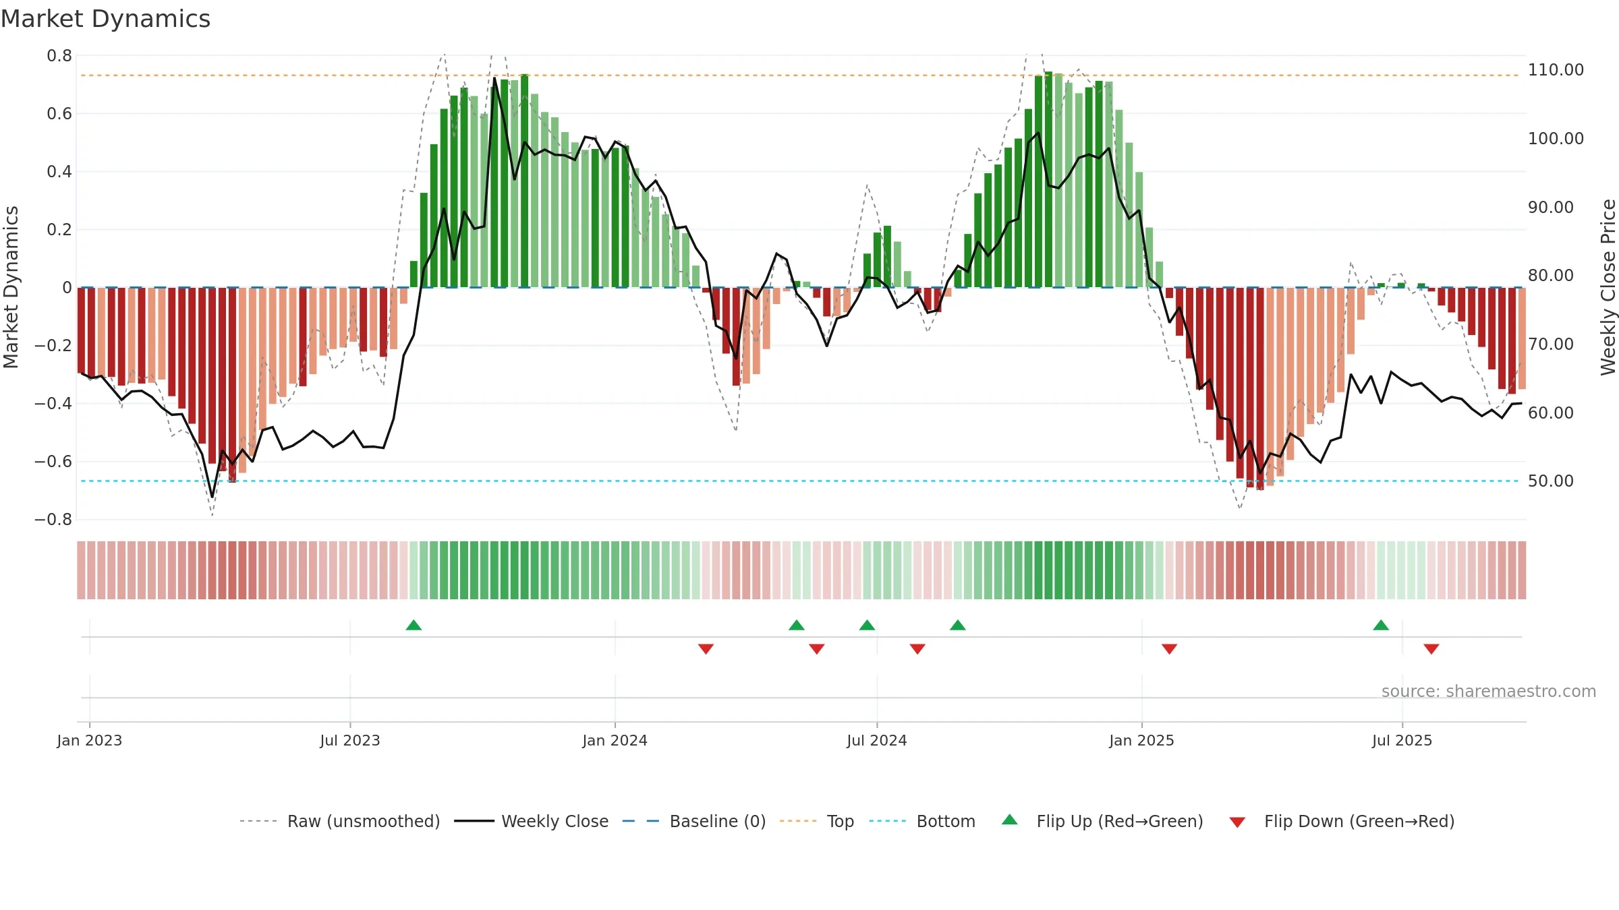Toggle the Bottom legend entry
Screen dimensions: 1619x910
pyautogui.click(x=922, y=821)
